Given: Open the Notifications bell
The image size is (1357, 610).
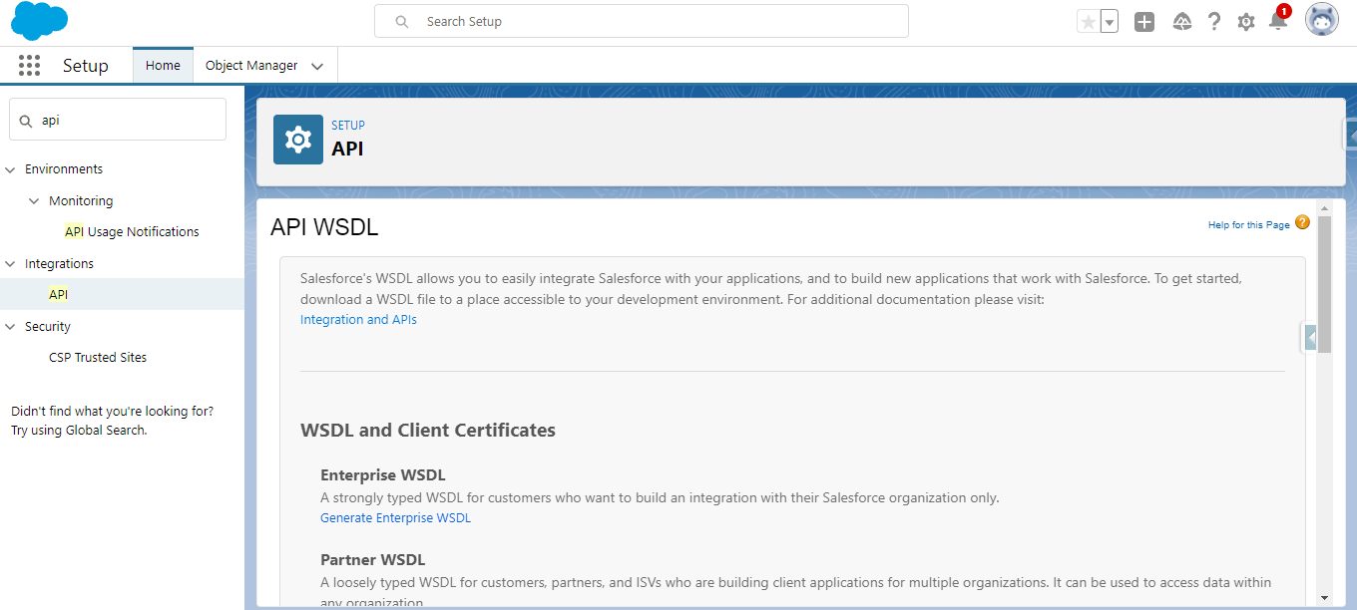Looking at the screenshot, I should click(1278, 20).
